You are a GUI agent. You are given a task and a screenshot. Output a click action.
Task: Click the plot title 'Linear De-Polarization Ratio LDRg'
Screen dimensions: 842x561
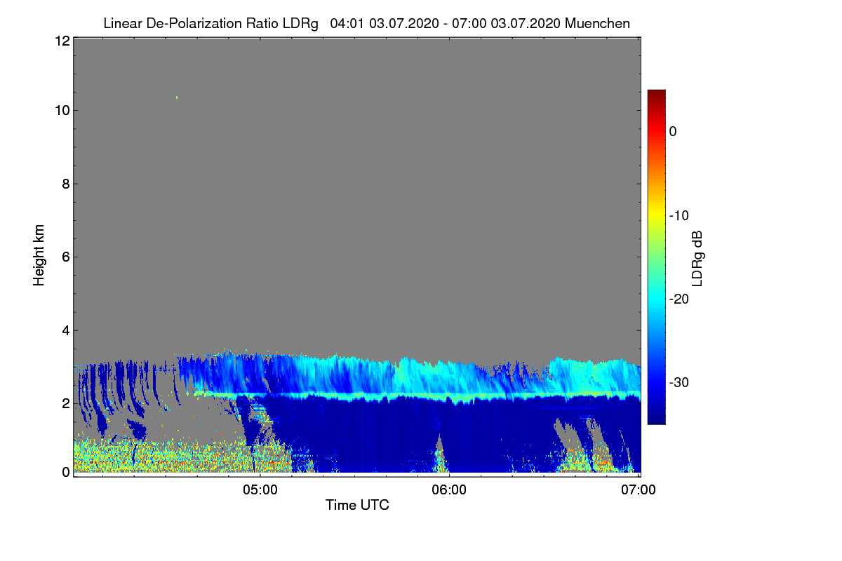tap(210, 23)
